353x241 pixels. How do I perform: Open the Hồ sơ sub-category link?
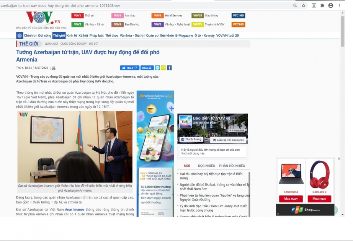click(x=93, y=44)
